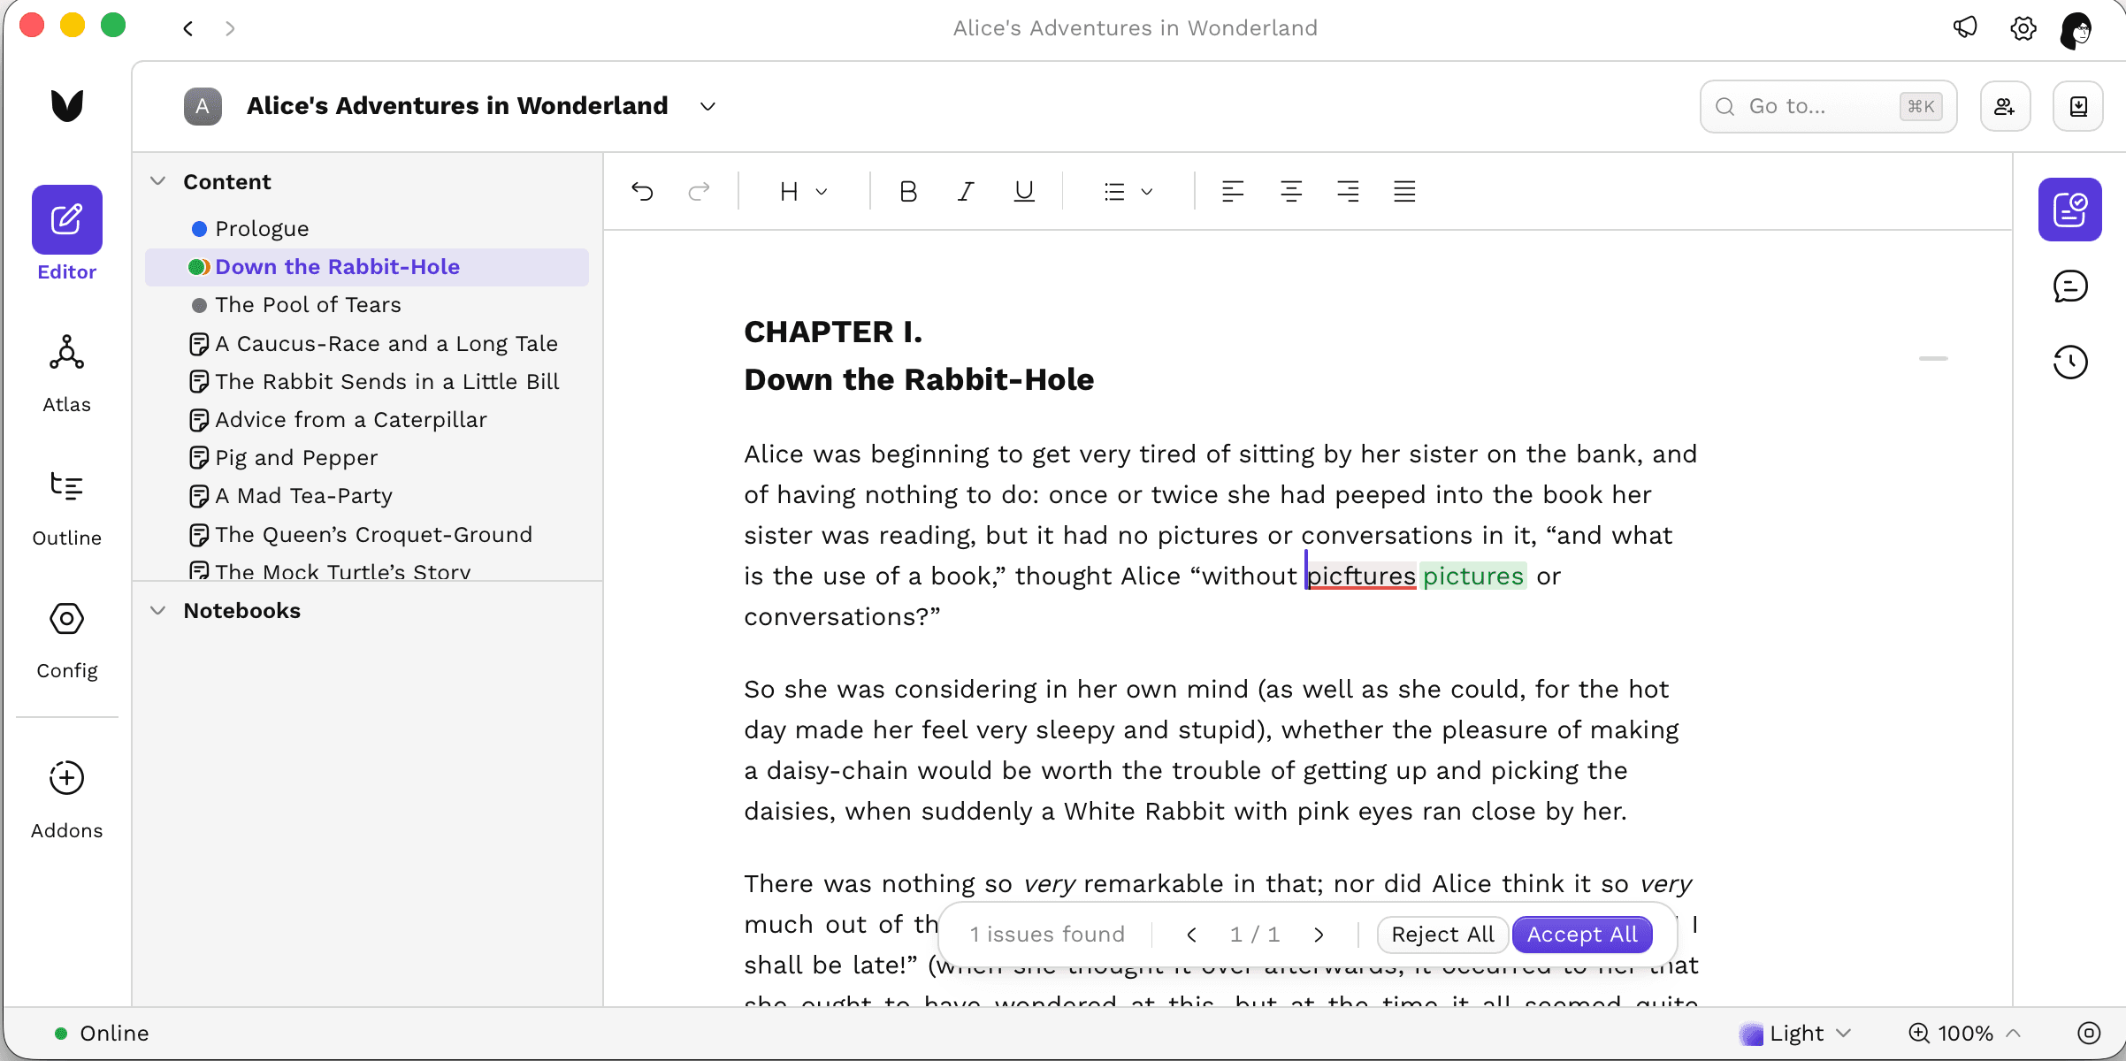
Task: Navigate forward with the right arrow
Action: (230, 28)
